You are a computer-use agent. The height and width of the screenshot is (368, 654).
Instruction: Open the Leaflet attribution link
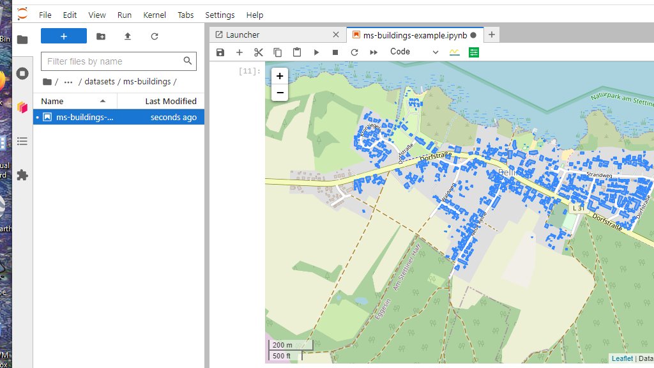point(621,358)
